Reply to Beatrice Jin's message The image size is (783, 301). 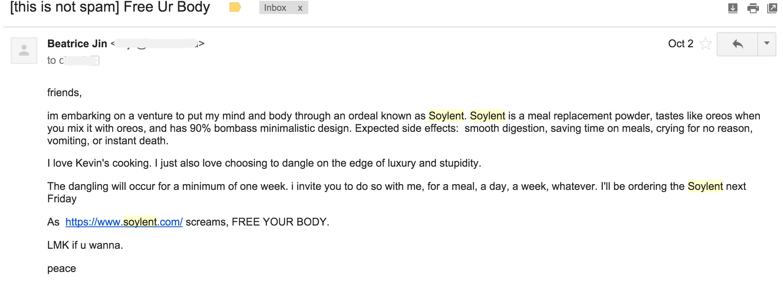pos(737,44)
